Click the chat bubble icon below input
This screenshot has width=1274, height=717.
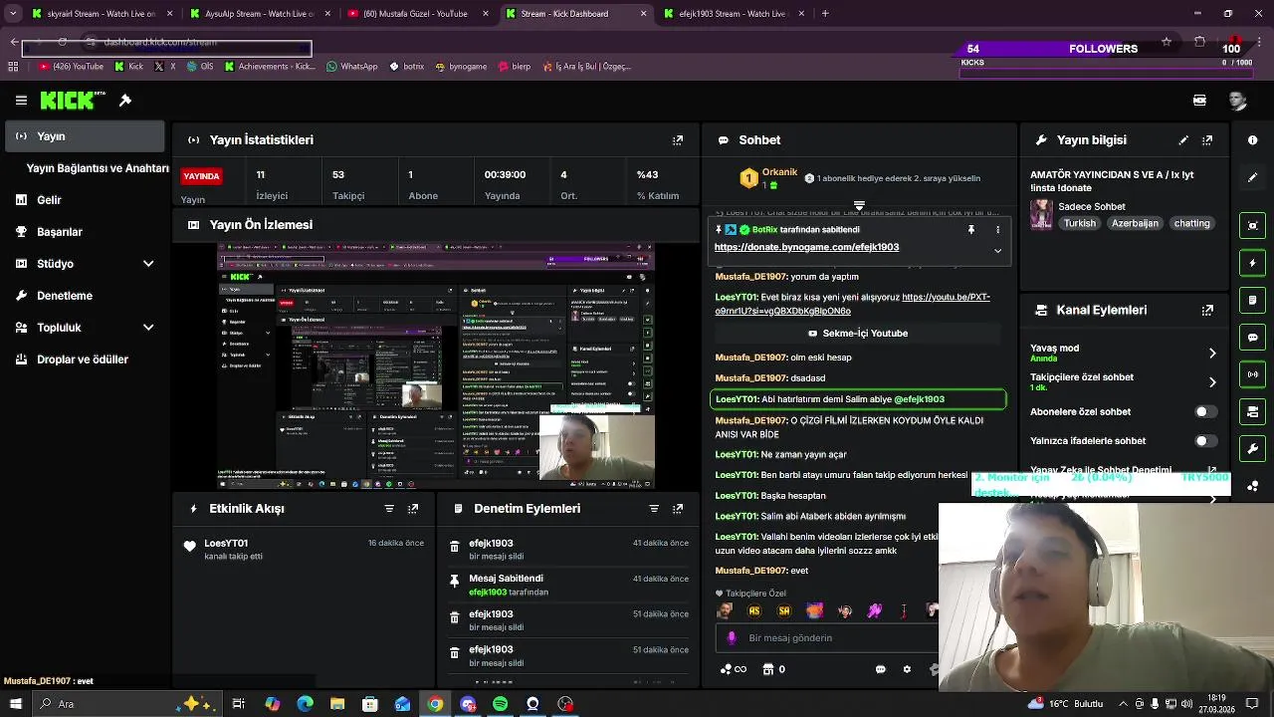click(x=881, y=670)
